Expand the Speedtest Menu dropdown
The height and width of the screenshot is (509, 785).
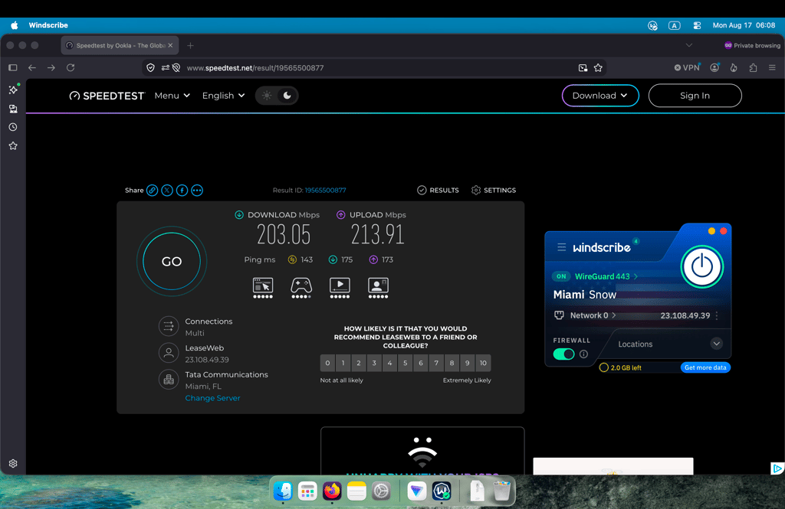(172, 96)
